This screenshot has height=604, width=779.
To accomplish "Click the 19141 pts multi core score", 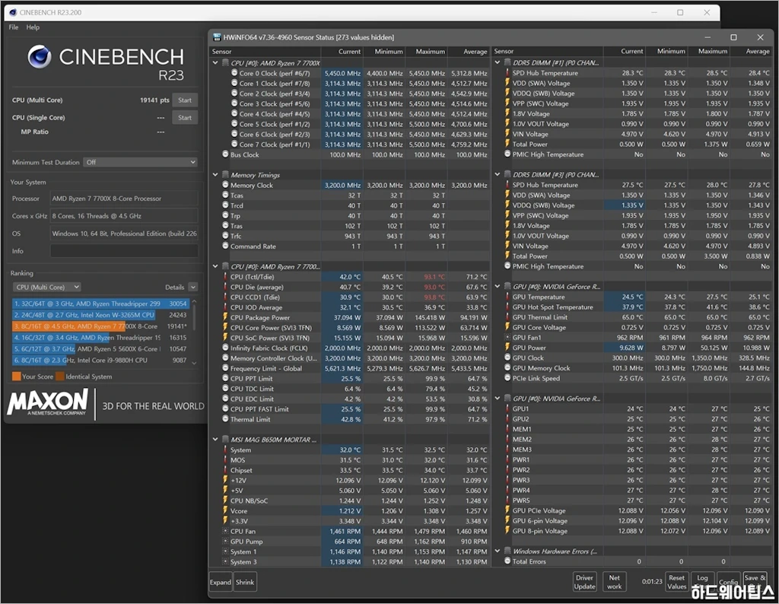I will (154, 100).
